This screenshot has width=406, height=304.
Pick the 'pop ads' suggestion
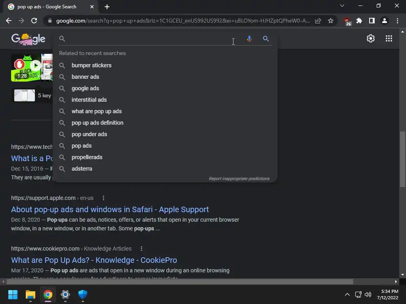point(165,146)
